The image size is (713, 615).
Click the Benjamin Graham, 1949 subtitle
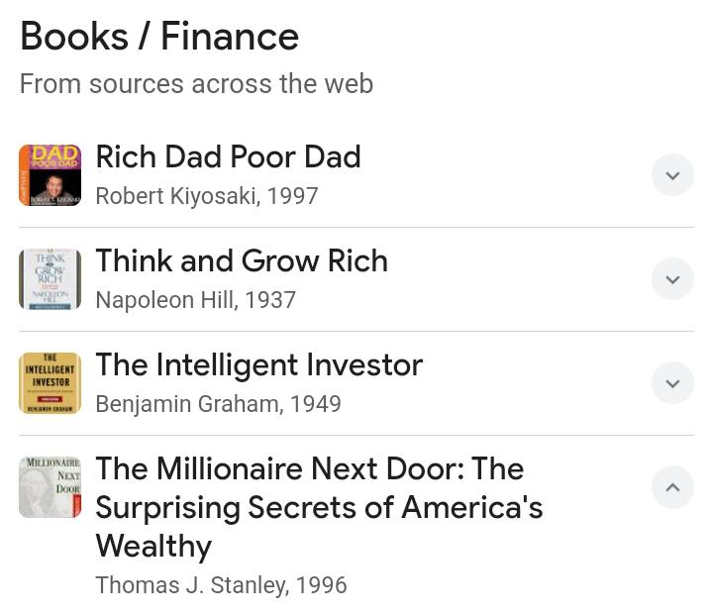point(218,404)
